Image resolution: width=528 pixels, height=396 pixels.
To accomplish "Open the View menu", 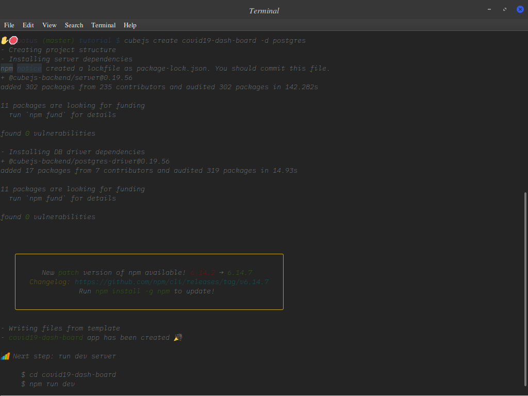I will pyautogui.click(x=49, y=25).
